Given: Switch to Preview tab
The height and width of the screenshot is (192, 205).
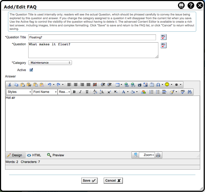Looking at the screenshot, I should (x=55, y=155).
